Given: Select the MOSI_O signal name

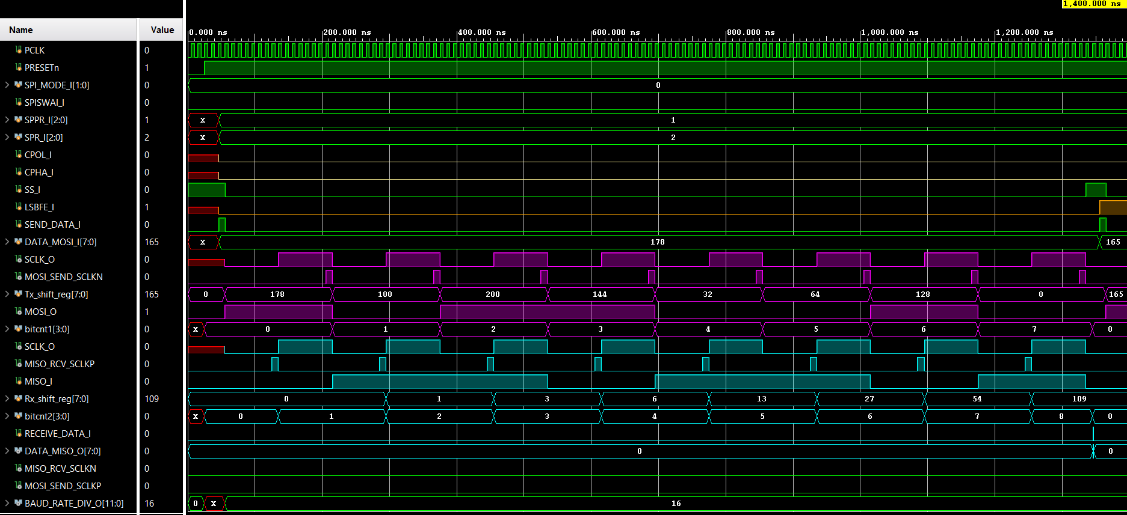Looking at the screenshot, I should tap(41, 312).
